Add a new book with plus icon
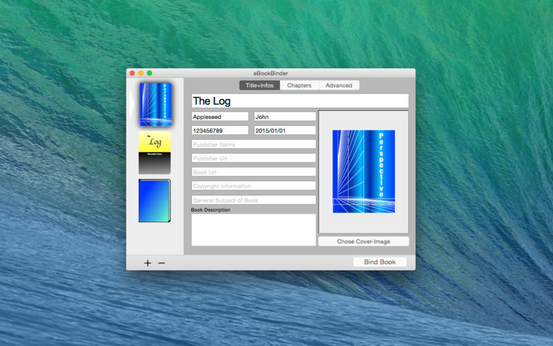553x346 pixels. pos(148,263)
